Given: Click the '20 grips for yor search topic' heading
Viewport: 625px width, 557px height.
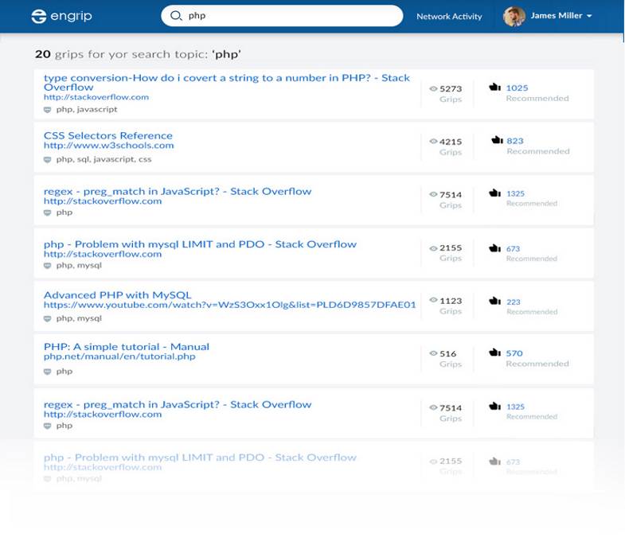Looking at the screenshot, I should click(138, 54).
